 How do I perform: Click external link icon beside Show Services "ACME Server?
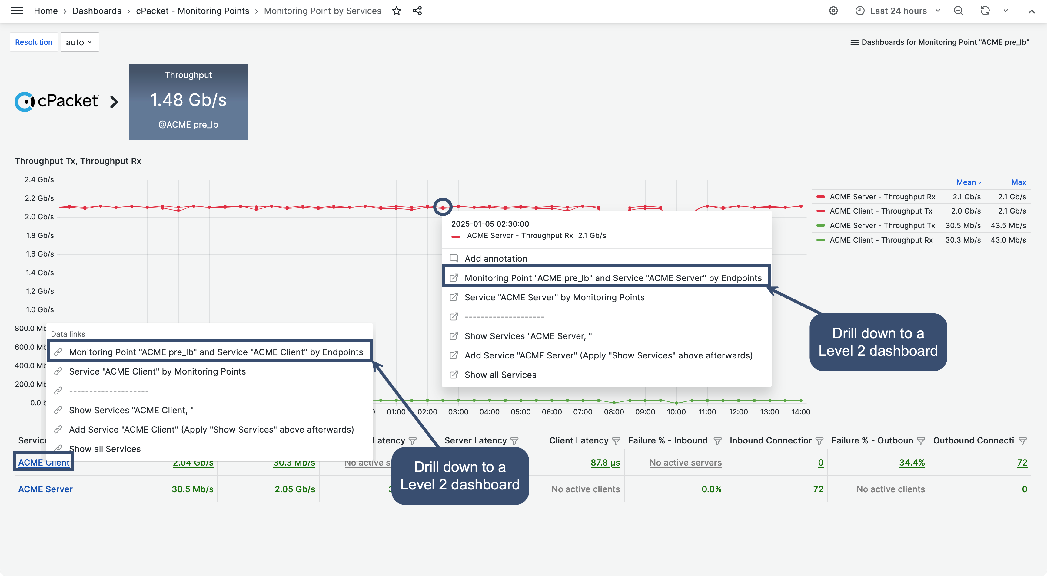pos(454,336)
